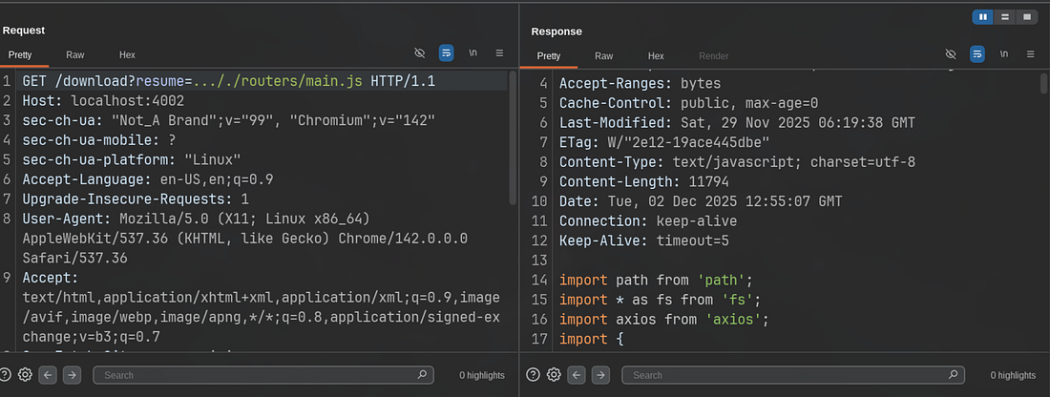Click the Date response header line
Screen dimensions: 1050x397
[x=702, y=201]
